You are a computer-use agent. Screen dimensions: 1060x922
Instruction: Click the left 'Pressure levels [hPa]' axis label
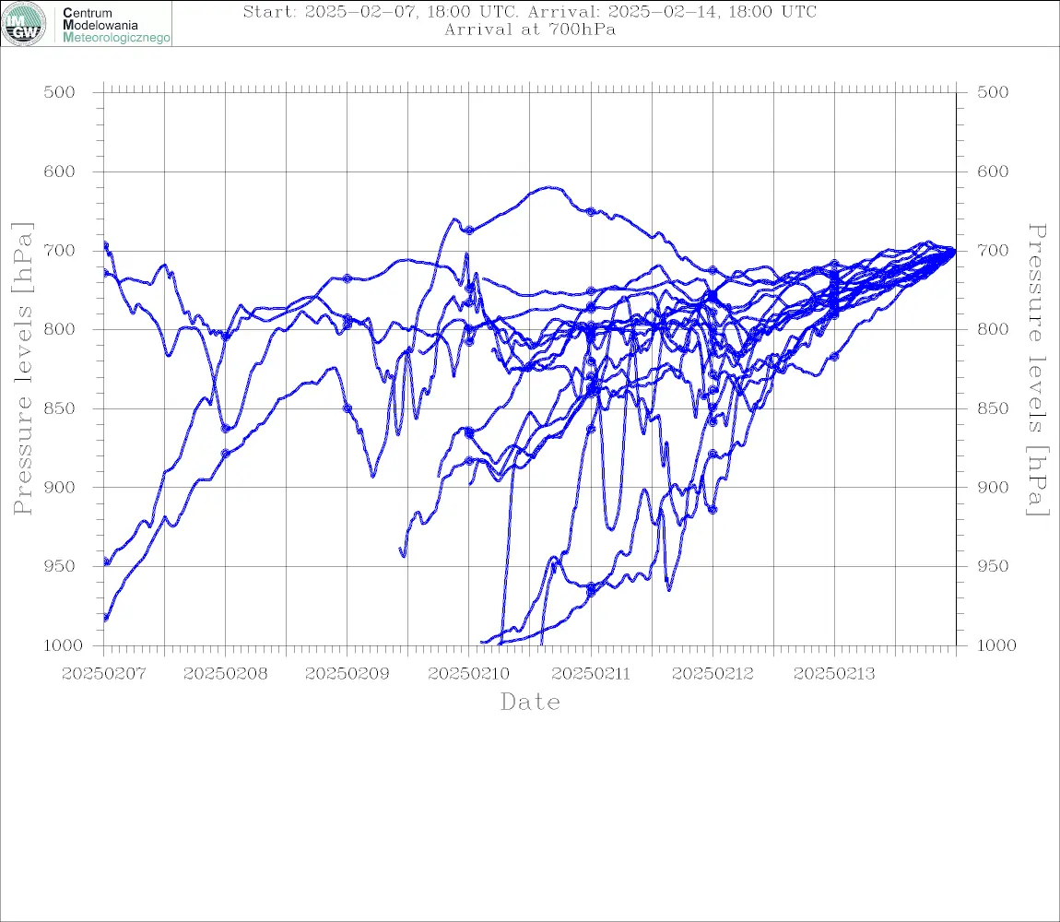pos(22,369)
